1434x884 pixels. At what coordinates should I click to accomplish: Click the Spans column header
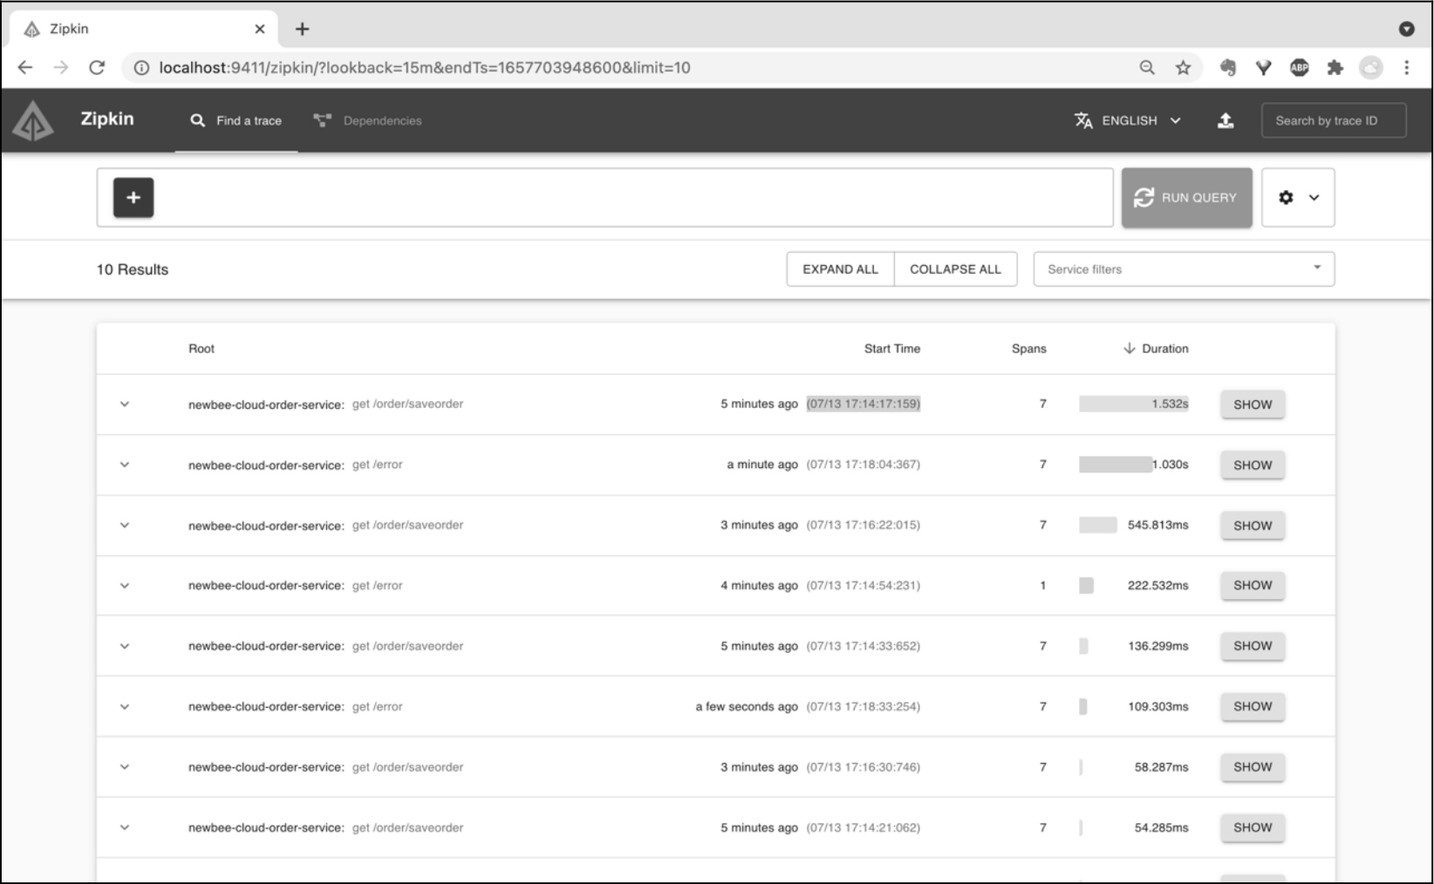tap(1028, 349)
